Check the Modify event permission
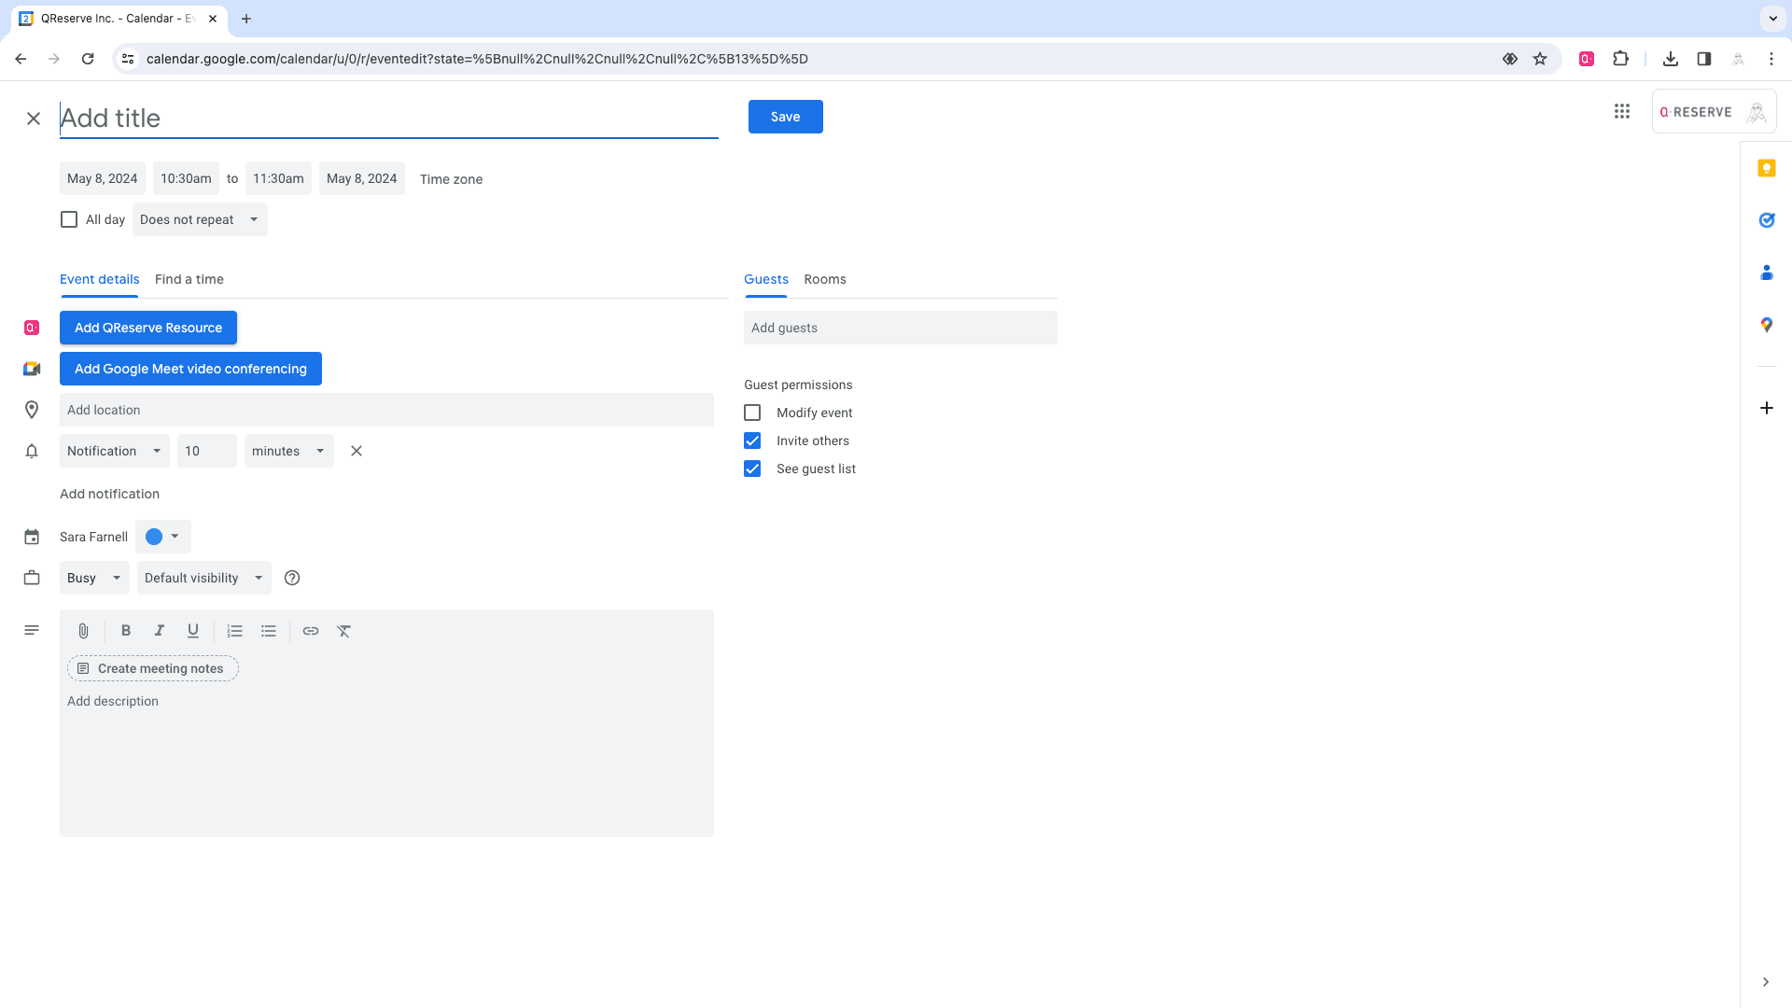1792x1008 pixels. 752,413
